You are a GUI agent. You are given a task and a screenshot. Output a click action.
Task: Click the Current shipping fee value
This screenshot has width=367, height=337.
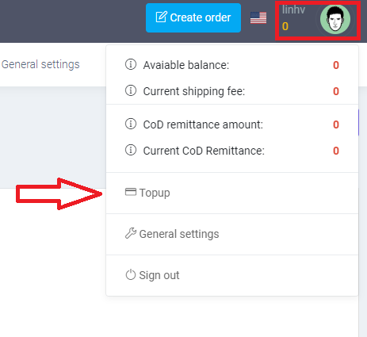click(x=336, y=91)
